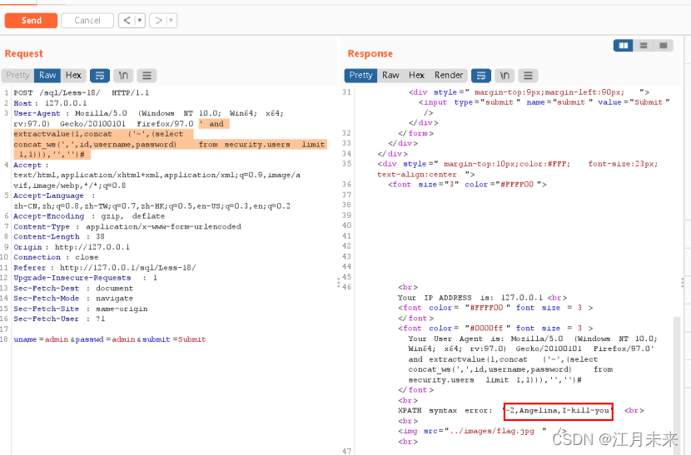Viewport: 691px width, 455px height.
Task: Switch Response view to Render tab
Action: coord(449,76)
